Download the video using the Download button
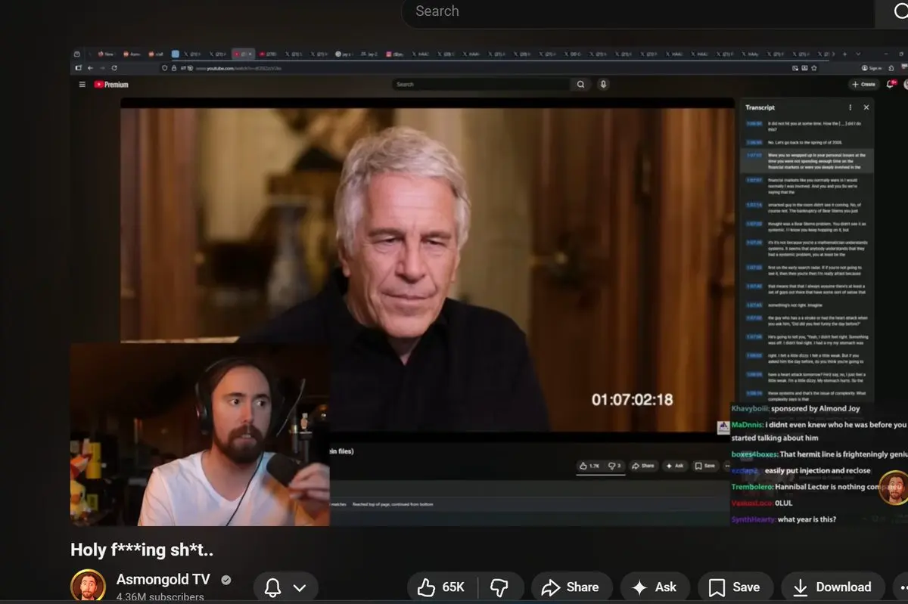908x604 pixels. click(x=832, y=587)
